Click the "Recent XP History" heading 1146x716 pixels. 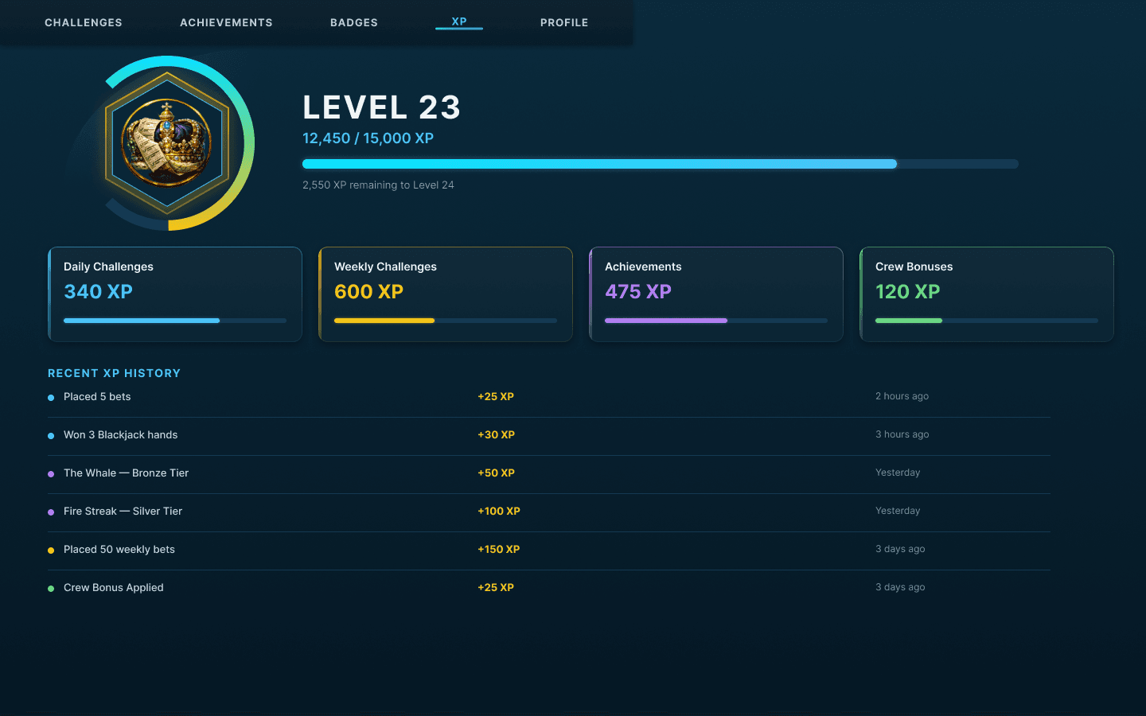click(x=114, y=373)
